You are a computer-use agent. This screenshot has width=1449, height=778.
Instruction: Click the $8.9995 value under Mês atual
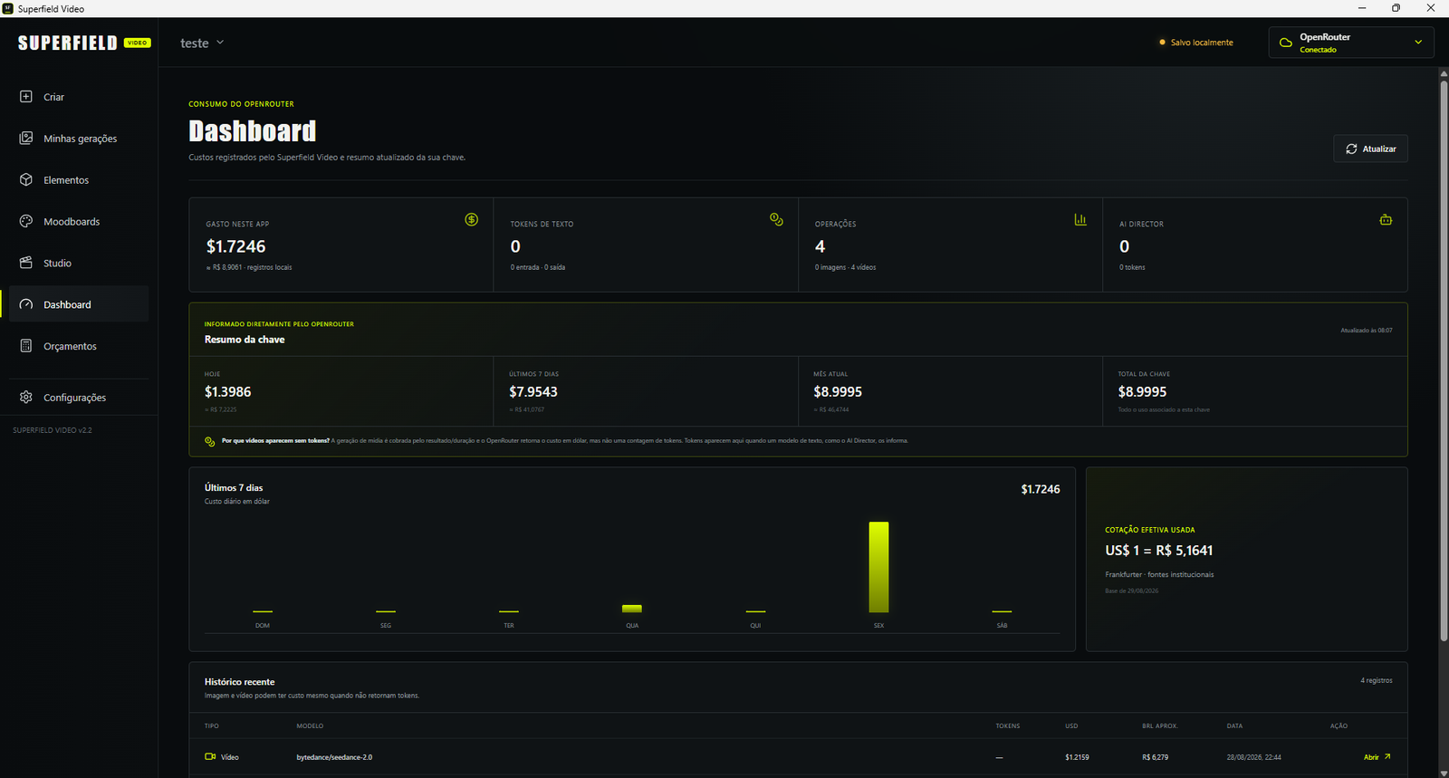tap(838, 391)
